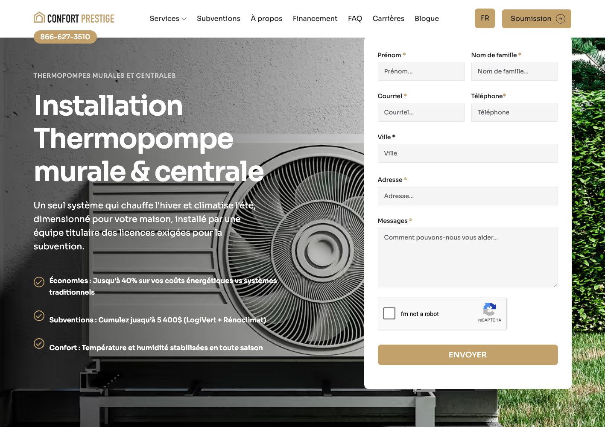Open the Blogue menu item
605x427 pixels.
[427, 18]
